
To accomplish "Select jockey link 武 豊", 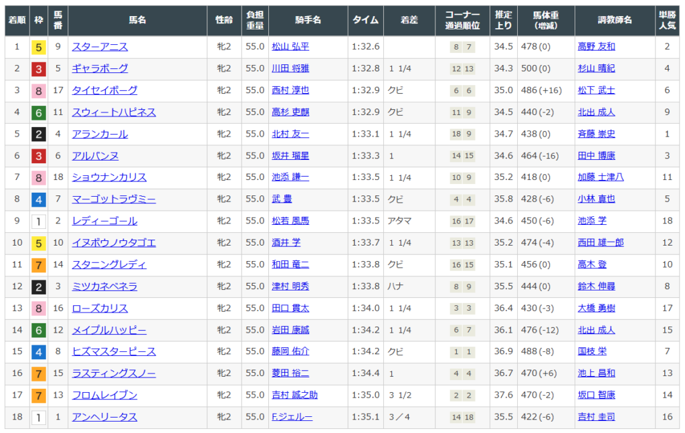I will (x=282, y=199).
